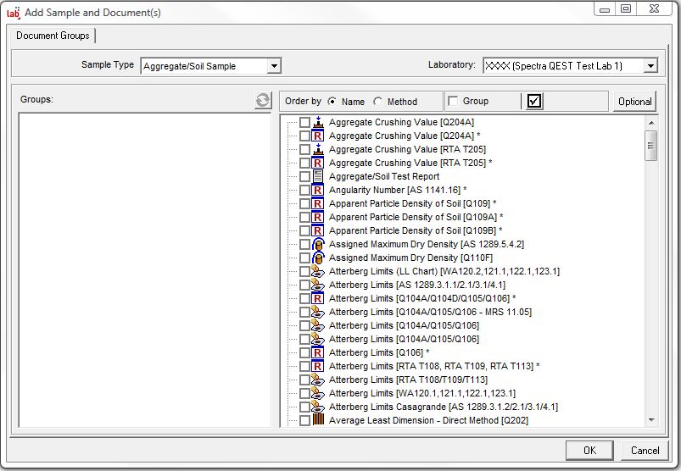Click icon for Atterberg Limits (LL Chart)

click(319, 271)
